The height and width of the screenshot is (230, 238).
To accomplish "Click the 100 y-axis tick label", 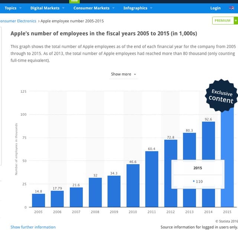I will (23, 114).
